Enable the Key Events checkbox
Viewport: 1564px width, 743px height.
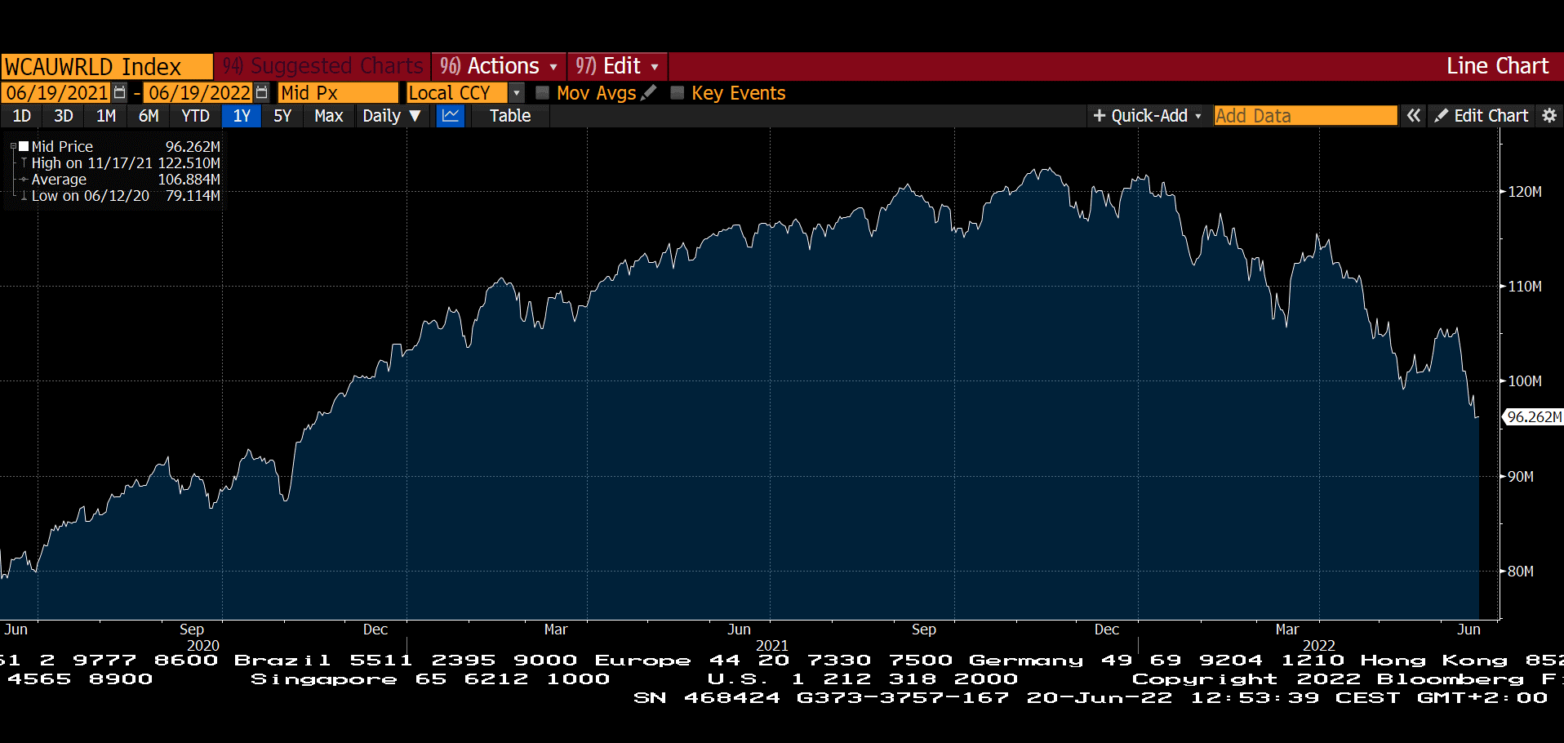[x=677, y=93]
